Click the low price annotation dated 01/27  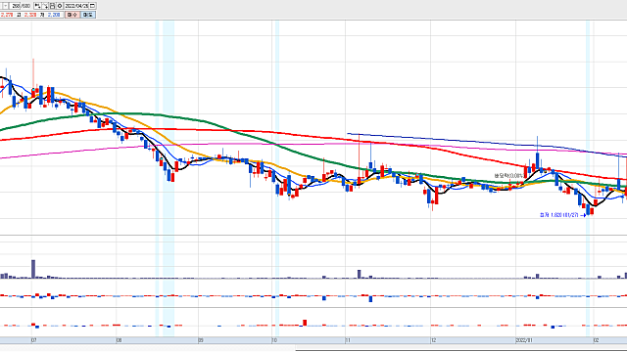tap(561, 215)
